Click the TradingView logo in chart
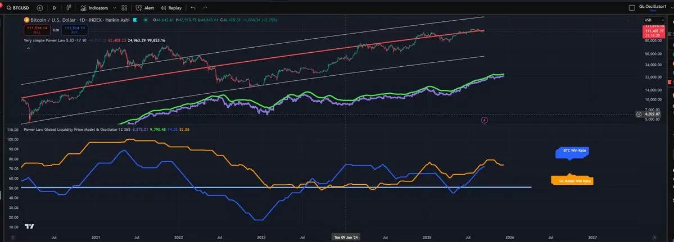674x242 pixels. coord(29,226)
